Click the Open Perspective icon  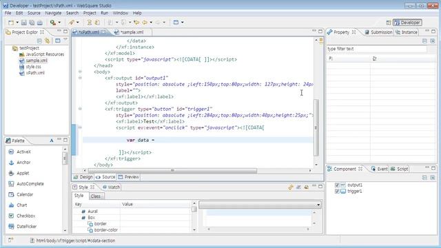(x=389, y=23)
